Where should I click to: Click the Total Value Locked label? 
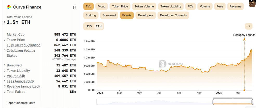(x=20, y=17)
